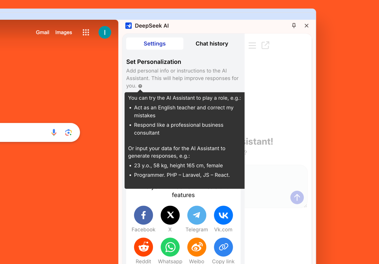
Task: Copy link to clipboard
Action: (223, 247)
